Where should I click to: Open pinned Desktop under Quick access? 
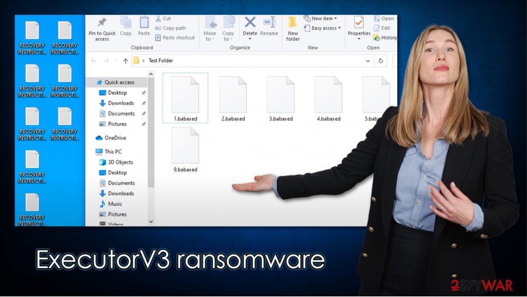coord(117,93)
